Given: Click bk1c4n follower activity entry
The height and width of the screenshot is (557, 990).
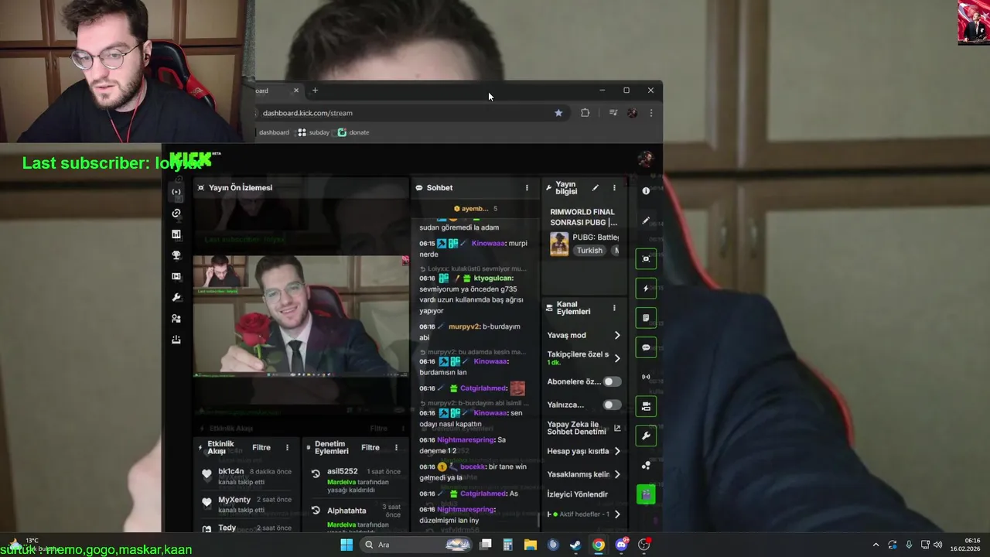Looking at the screenshot, I should point(246,476).
